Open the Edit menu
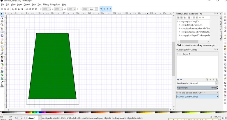Viewport: 227px width, 120px height. pyautogui.click(x=8, y=4)
